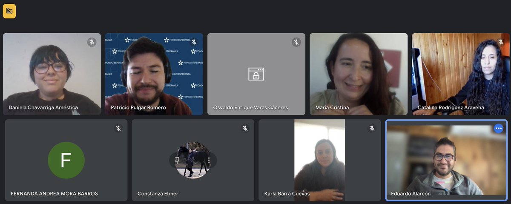The height and width of the screenshot is (204, 511).
Task: Click muted mic icon on Constanza Ebner's tile
Action: point(245,128)
